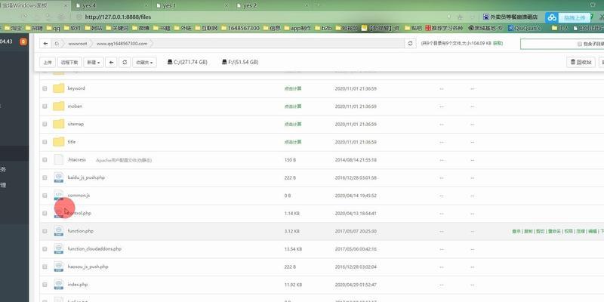Enable the 包含子目录 search checkbox
The image size is (604, 302).
[580, 44]
